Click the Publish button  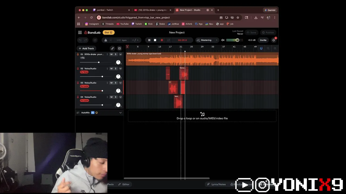(268, 33)
